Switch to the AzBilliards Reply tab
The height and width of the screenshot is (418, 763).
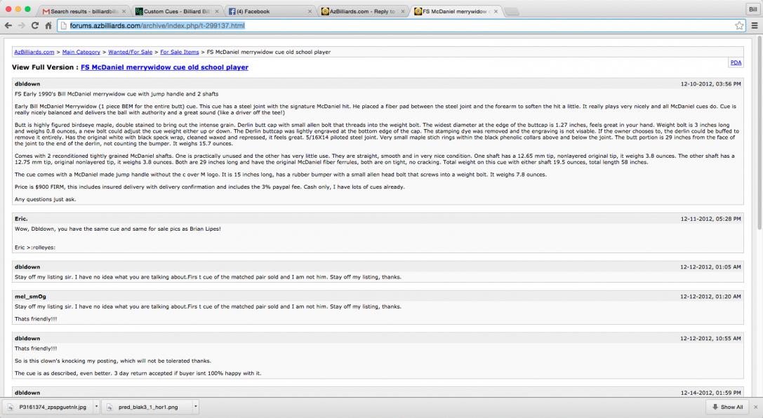click(x=361, y=12)
